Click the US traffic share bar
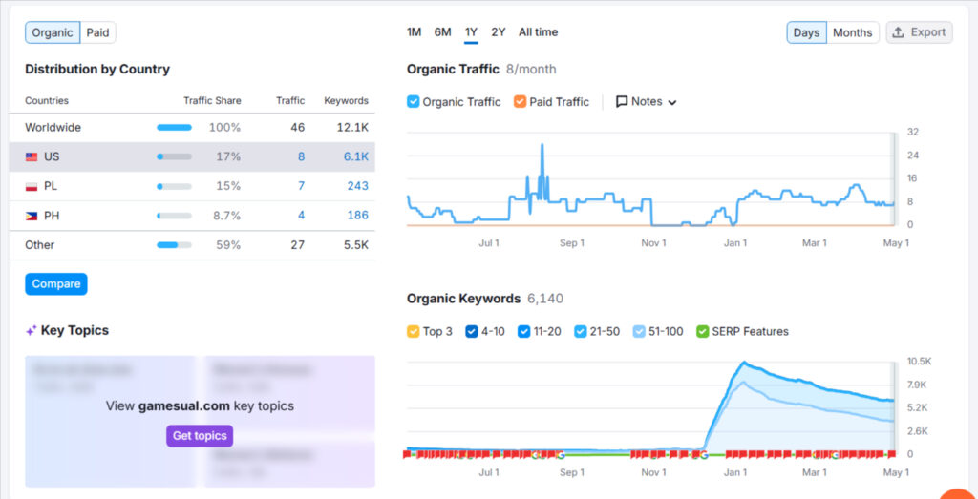This screenshot has height=499, width=978. coord(174,157)
